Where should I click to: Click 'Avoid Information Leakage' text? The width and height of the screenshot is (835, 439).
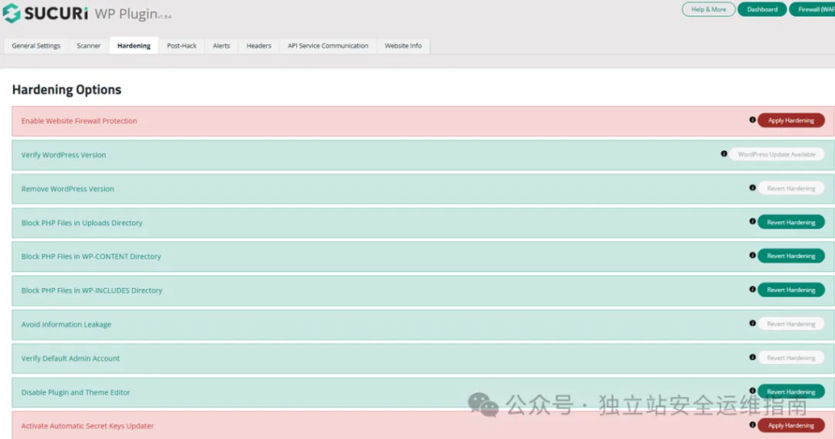tap(66, 325)
